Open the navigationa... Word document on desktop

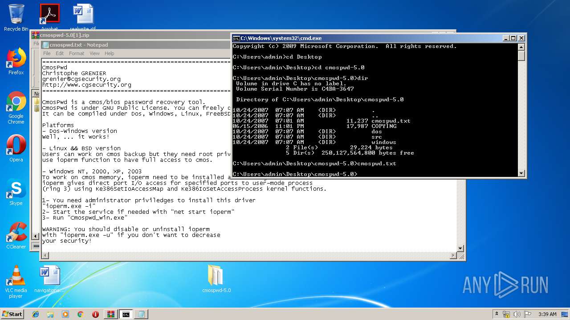pos(49,279)
